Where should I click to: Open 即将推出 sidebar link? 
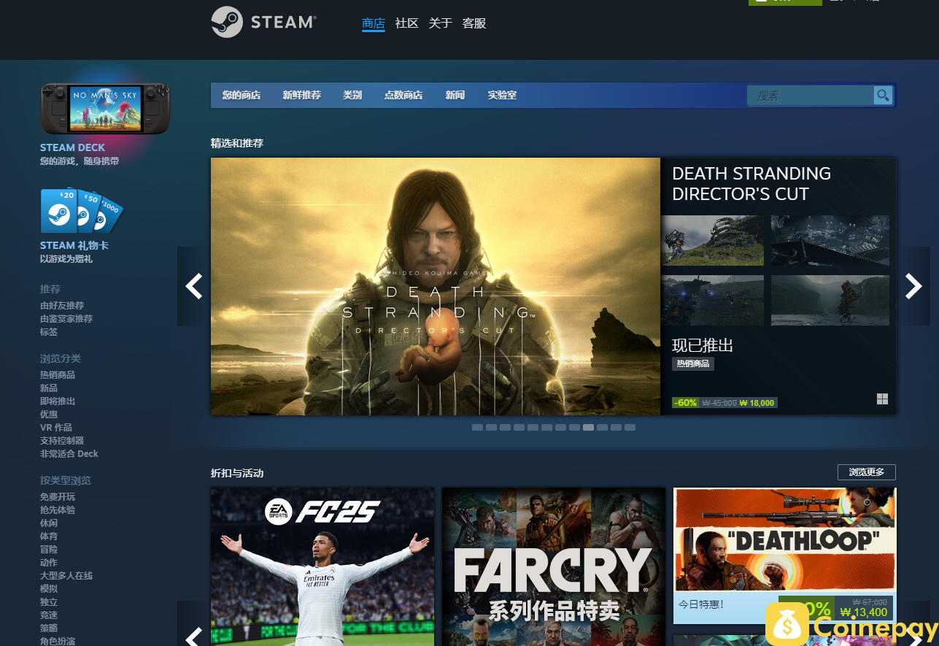click(58, 401)
